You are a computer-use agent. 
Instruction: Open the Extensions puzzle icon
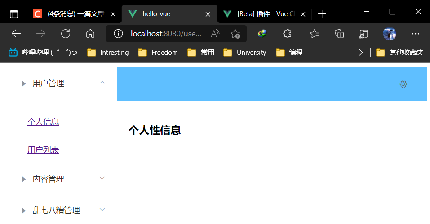(x=287, y=34)
